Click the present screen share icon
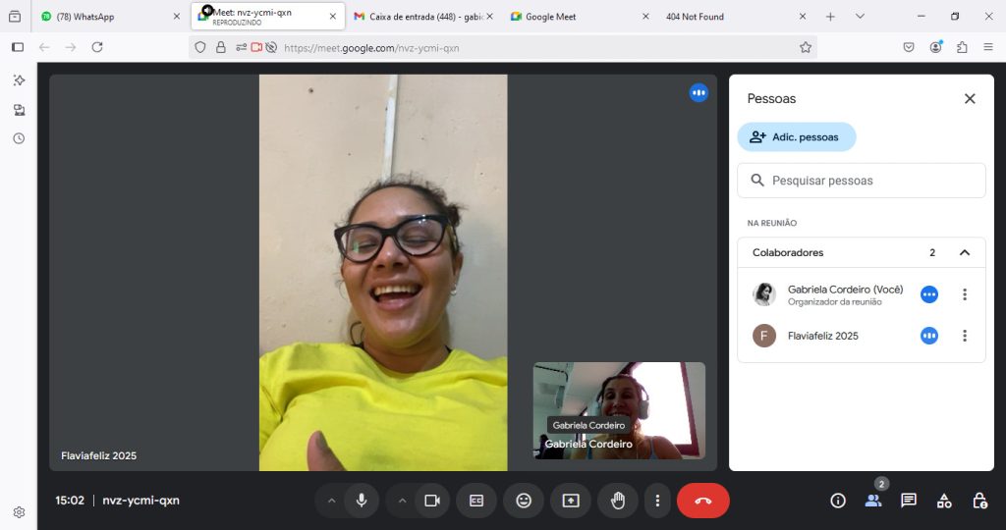 click(x=571, y=501)
